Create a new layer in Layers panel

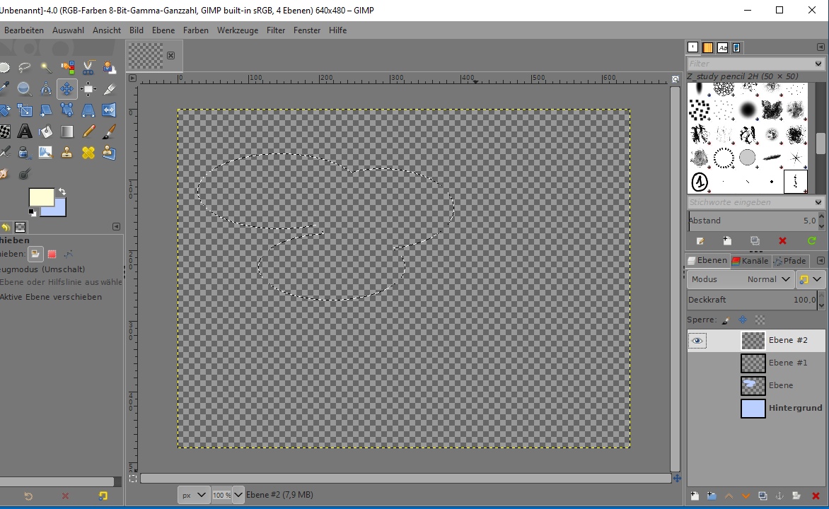[x=695, y=496]
